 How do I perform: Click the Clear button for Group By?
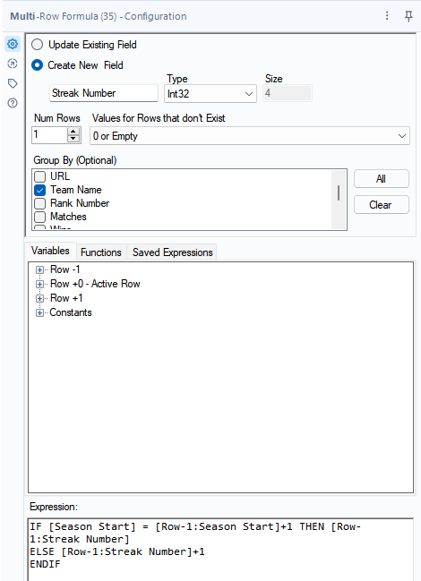tap(382, 205)
